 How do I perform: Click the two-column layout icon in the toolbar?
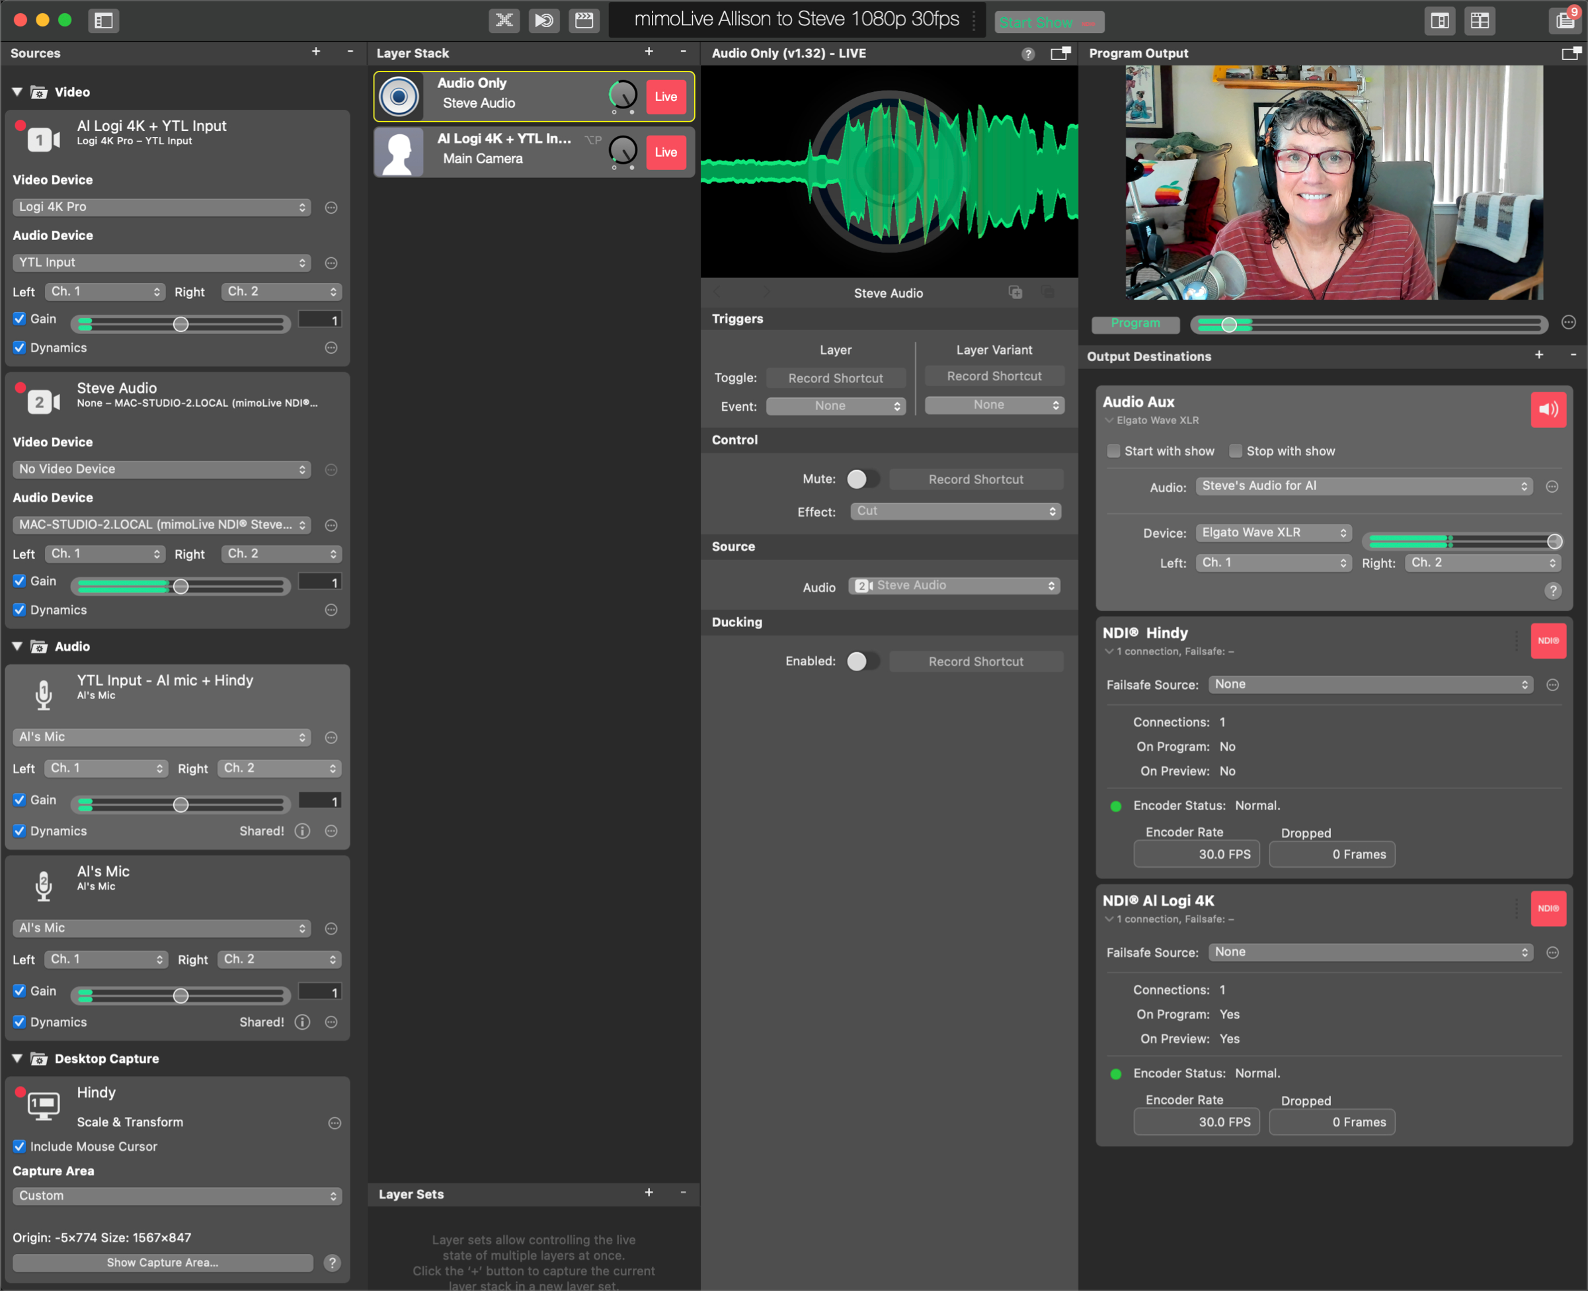click(x=1440, y=21)
